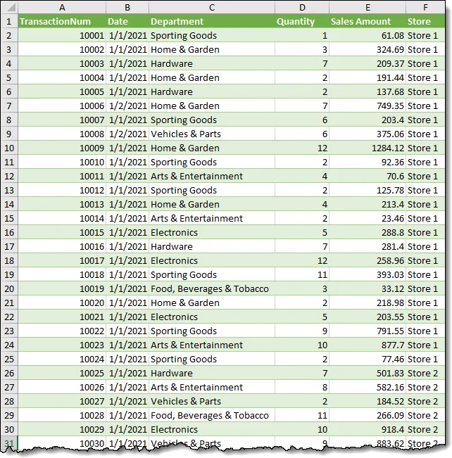Image resolution: width=452 pixels, height=458 pixels.
Task: Select column C header
Action: 211,8
